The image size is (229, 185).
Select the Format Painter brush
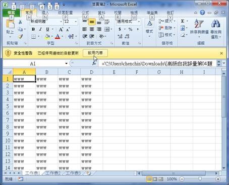[20, 36]
